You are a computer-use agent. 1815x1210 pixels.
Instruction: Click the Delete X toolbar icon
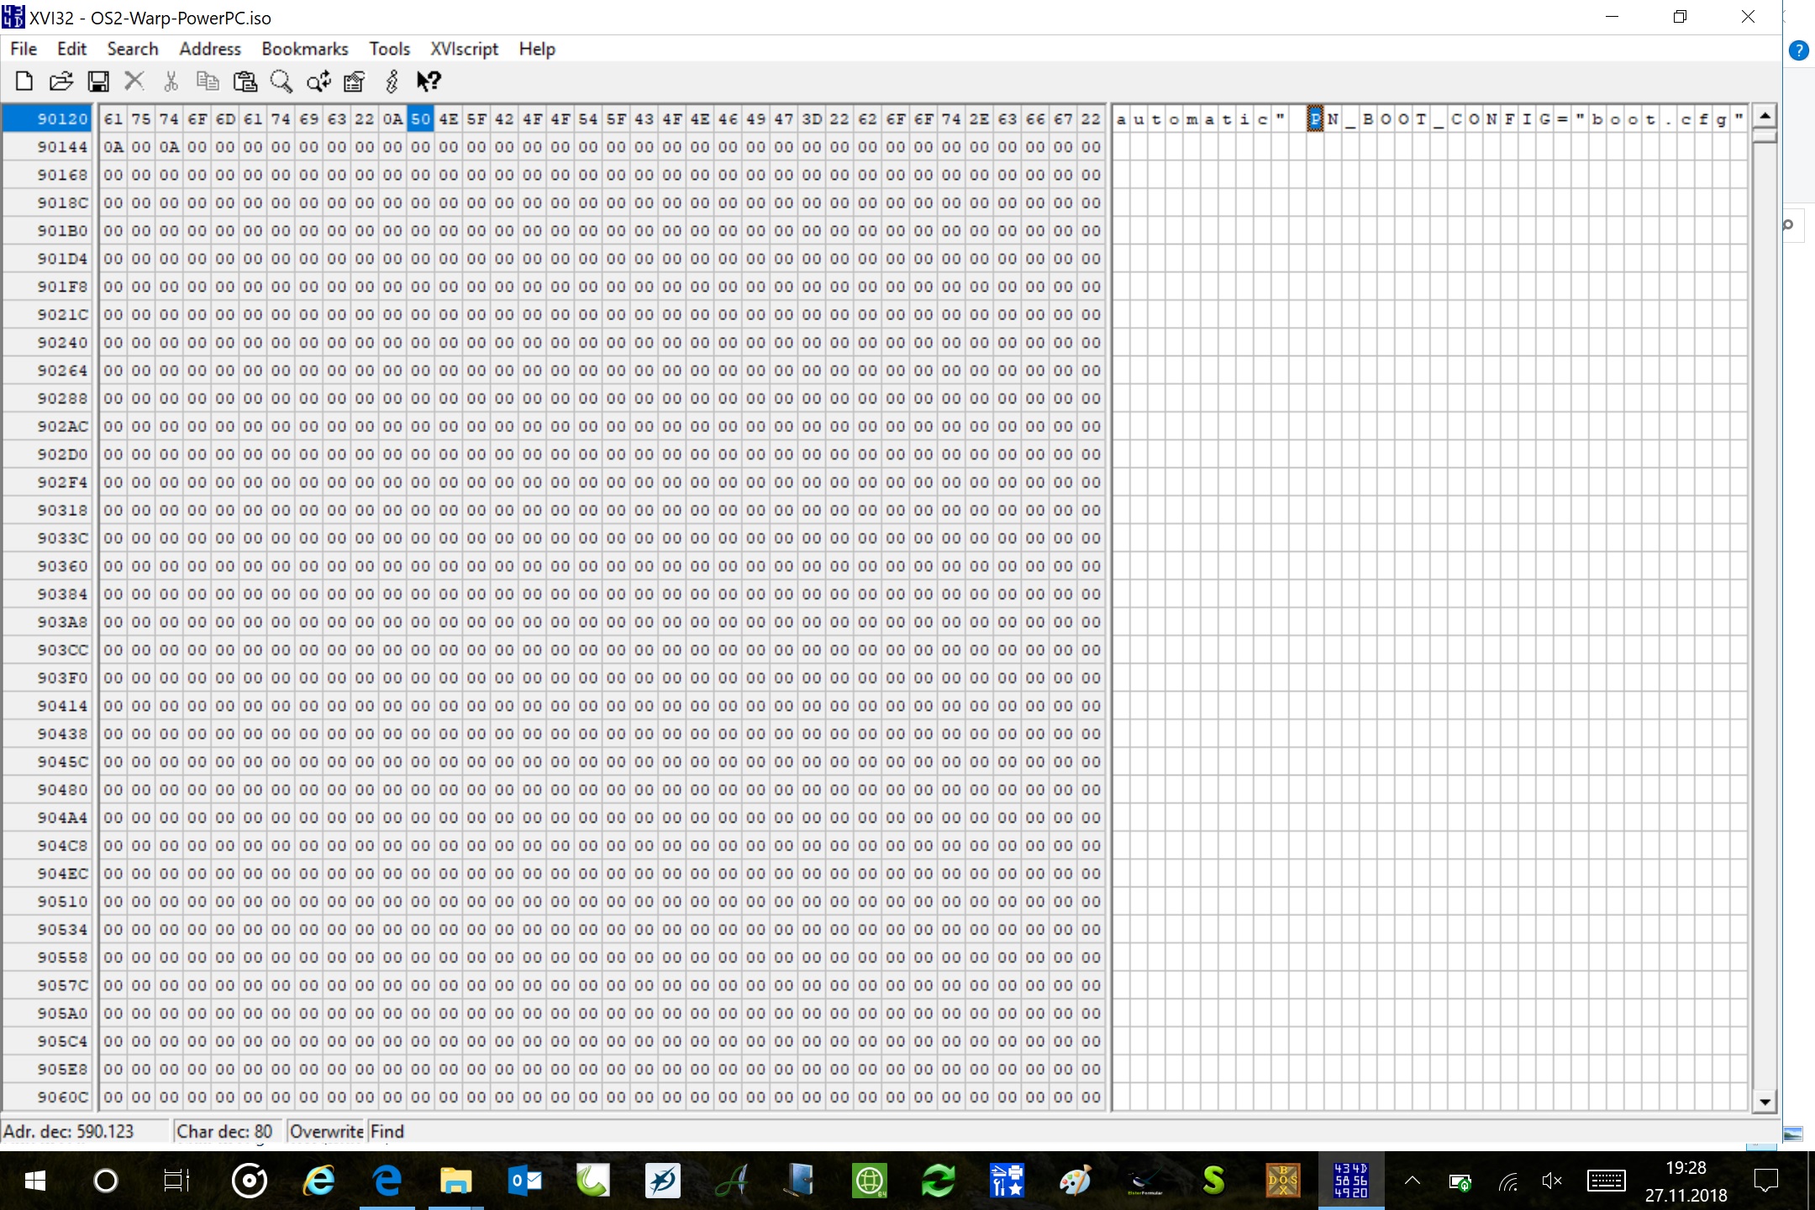tap(134, 82)
